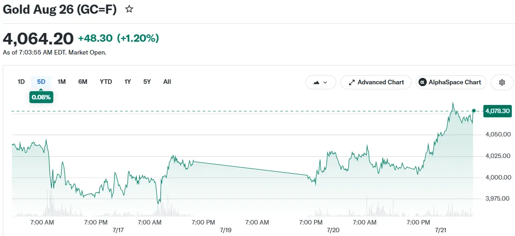Click the 3,975.00 axis label

(498, 198)
